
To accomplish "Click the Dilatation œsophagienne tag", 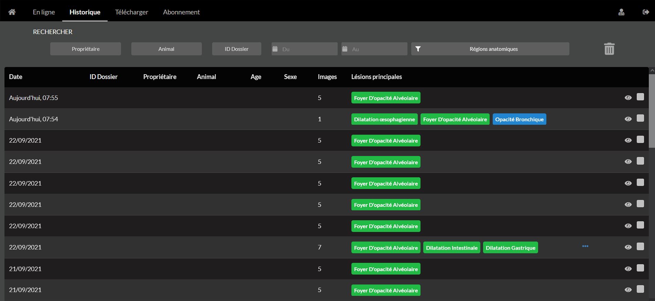I will pos(384,119).
